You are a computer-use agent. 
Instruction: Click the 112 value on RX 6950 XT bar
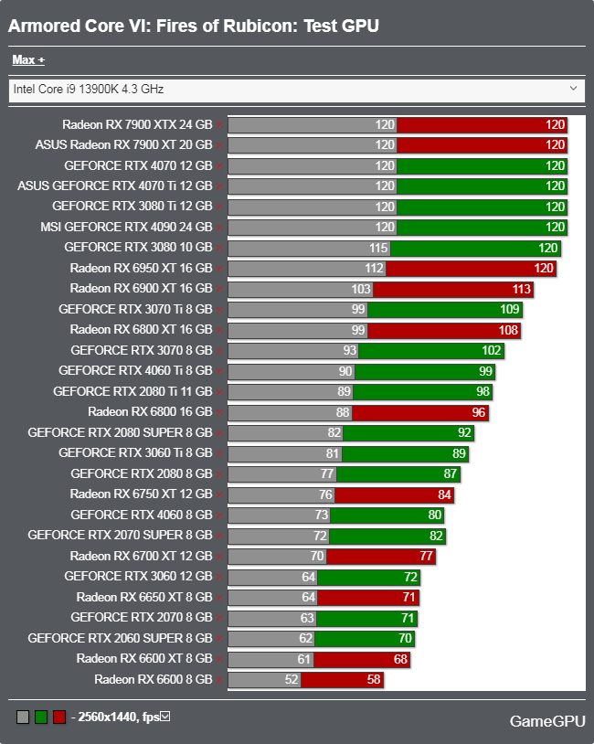point(374,269)
